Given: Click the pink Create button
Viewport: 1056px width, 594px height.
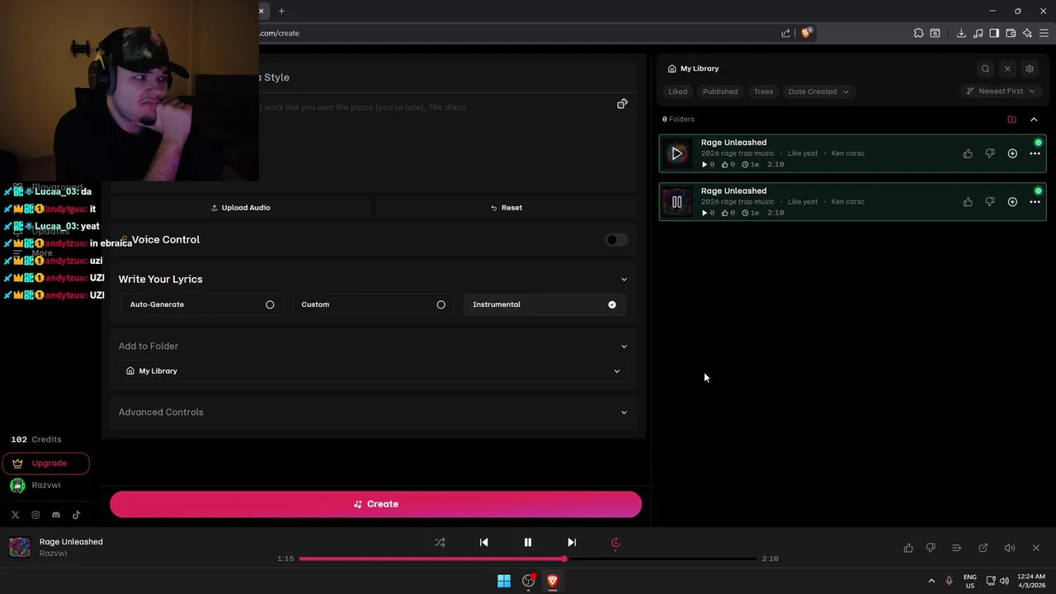Looking at the screenshot, I should [375, 504].
